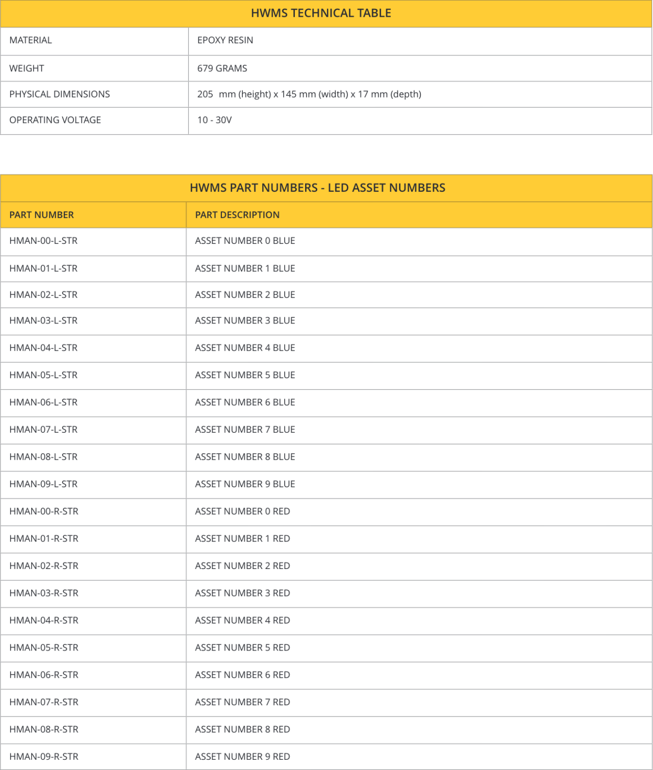Select part number HMAN-08-R-STR
Screen dimensions: 653x770
[x=44, y=730]
